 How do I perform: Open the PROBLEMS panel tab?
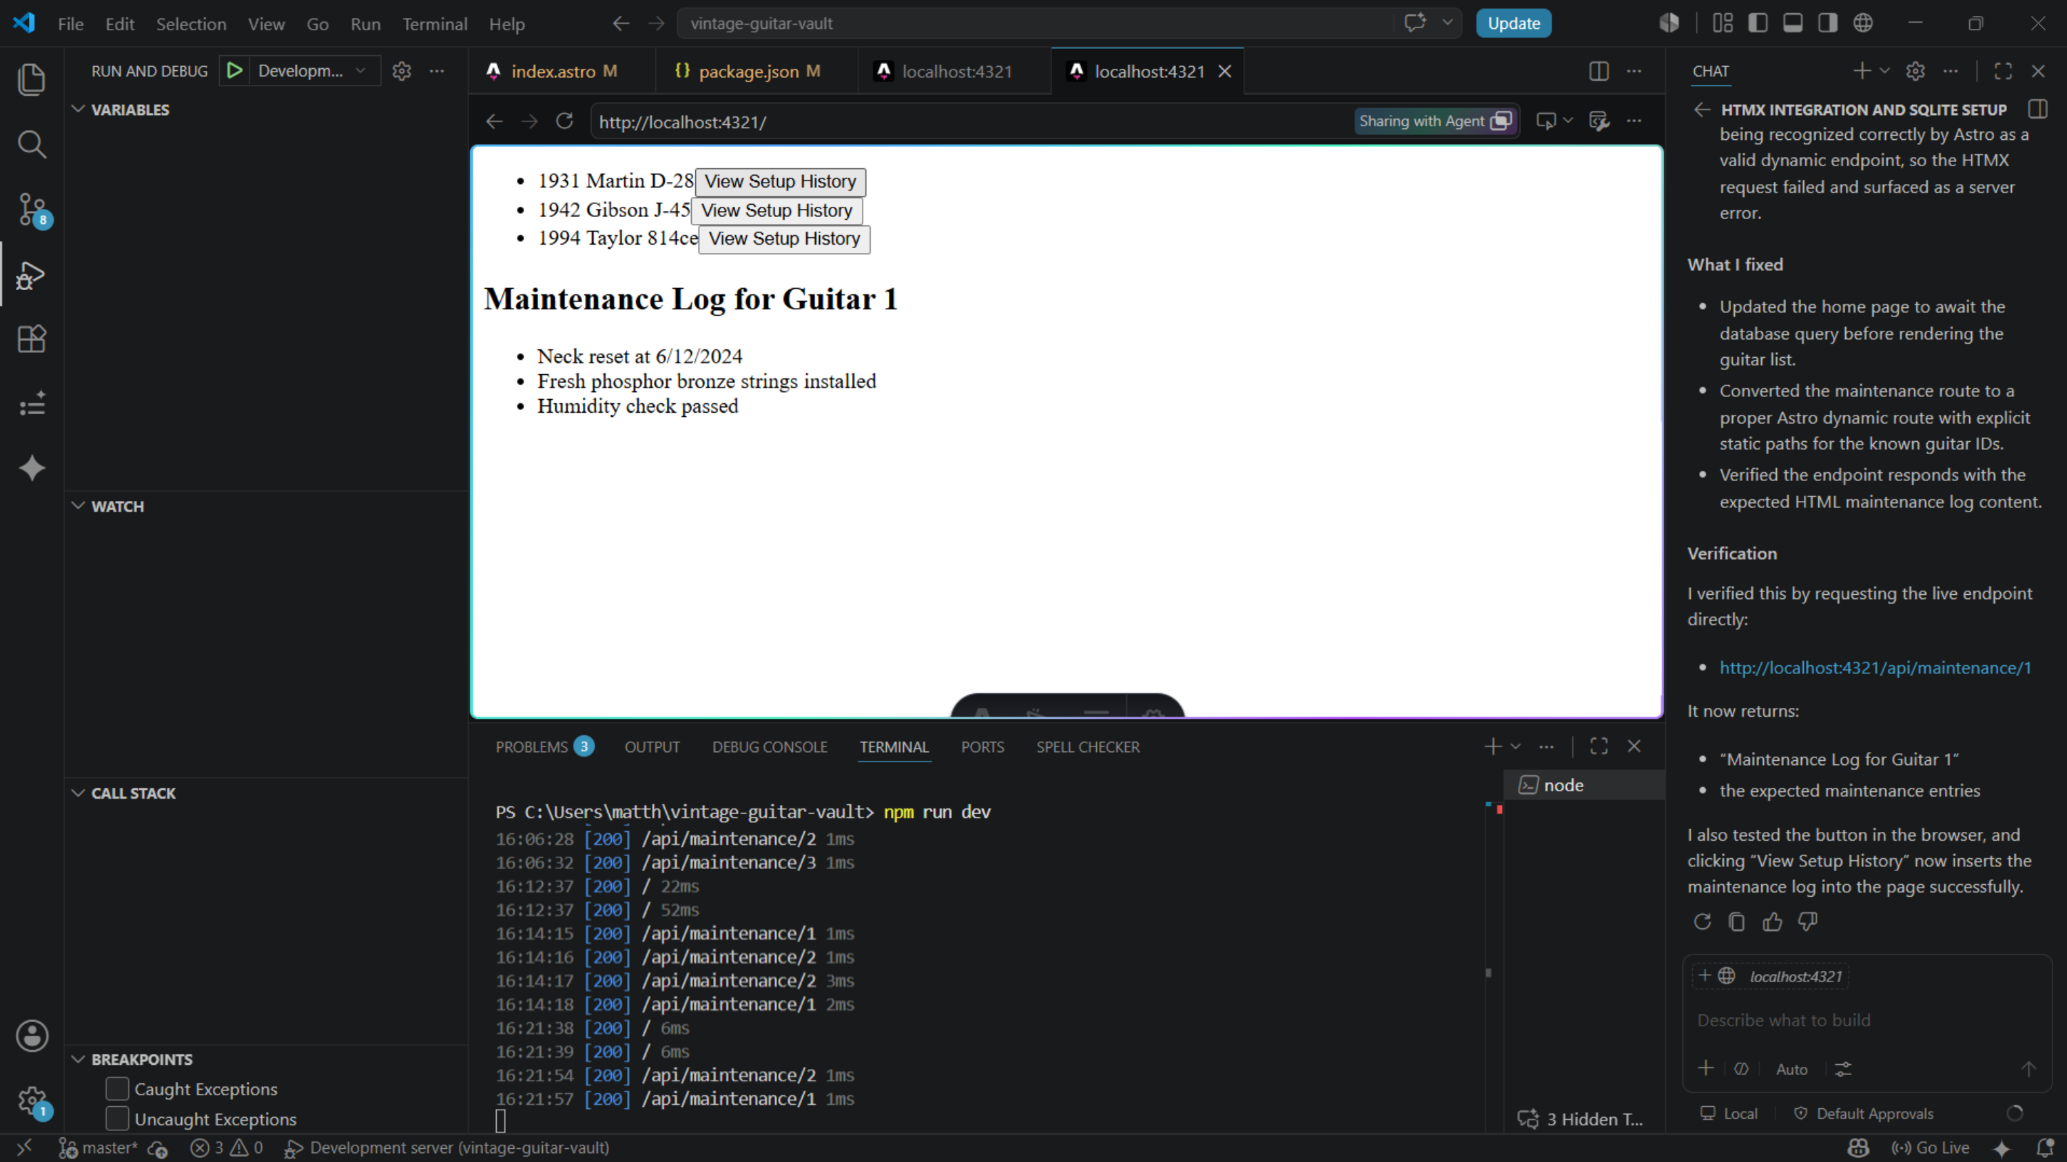(544, 746)
